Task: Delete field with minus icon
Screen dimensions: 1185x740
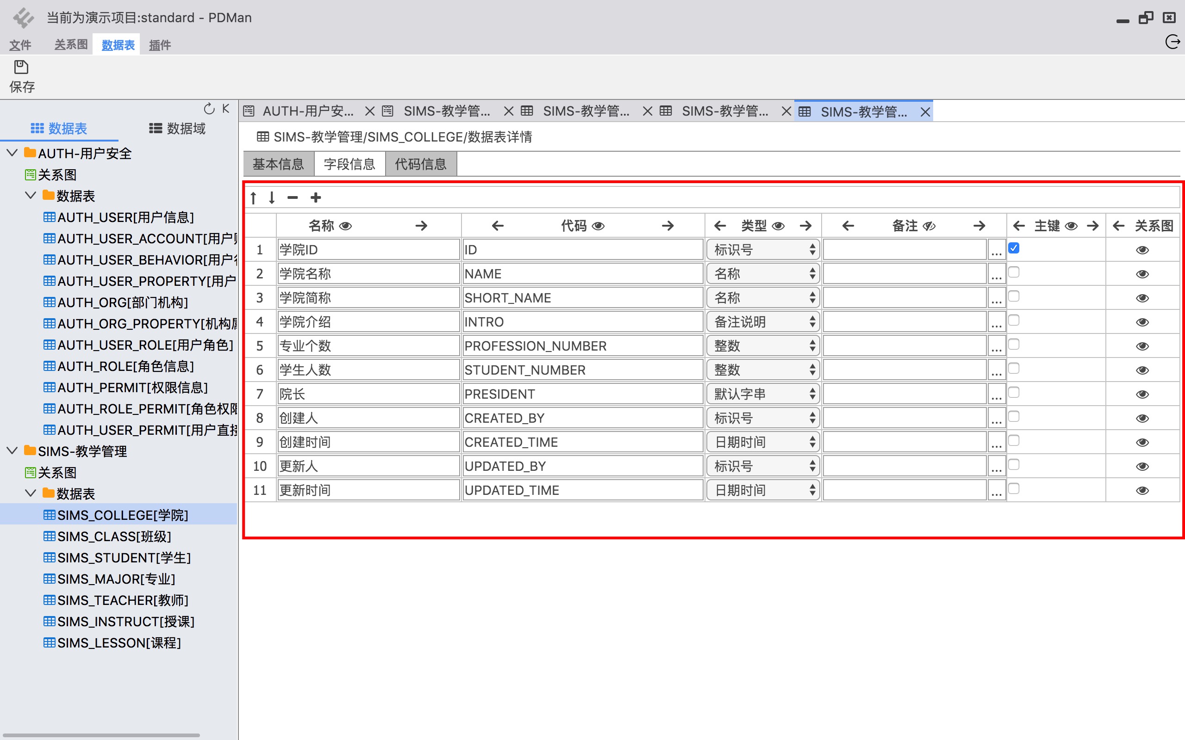Action: pyautogui.click(x=293, y=198)
